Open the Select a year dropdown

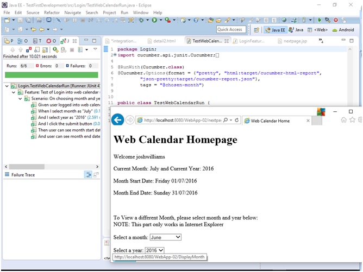154,250
